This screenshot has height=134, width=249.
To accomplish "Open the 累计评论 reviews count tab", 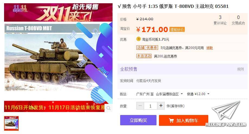I will point(220,20).
